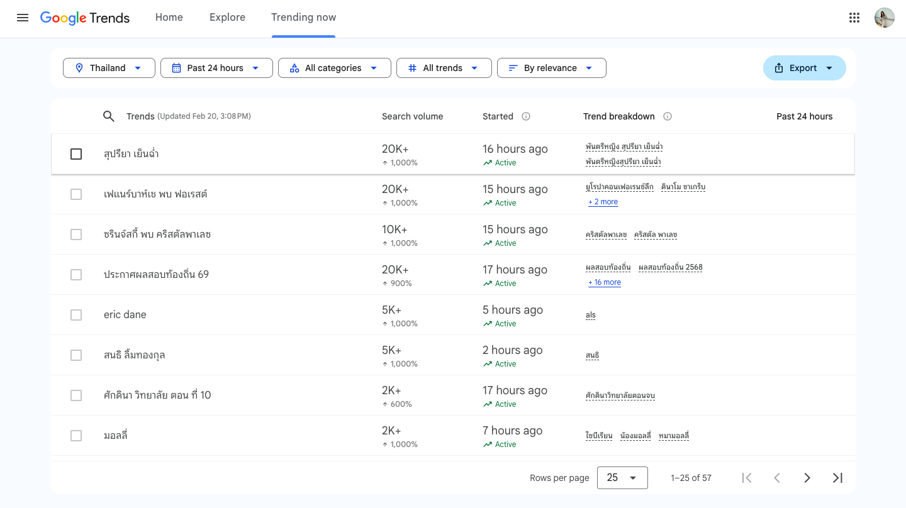This screenshot has height=508, width=906.
Task: Show info about Started column
Action: pos(526,116)
